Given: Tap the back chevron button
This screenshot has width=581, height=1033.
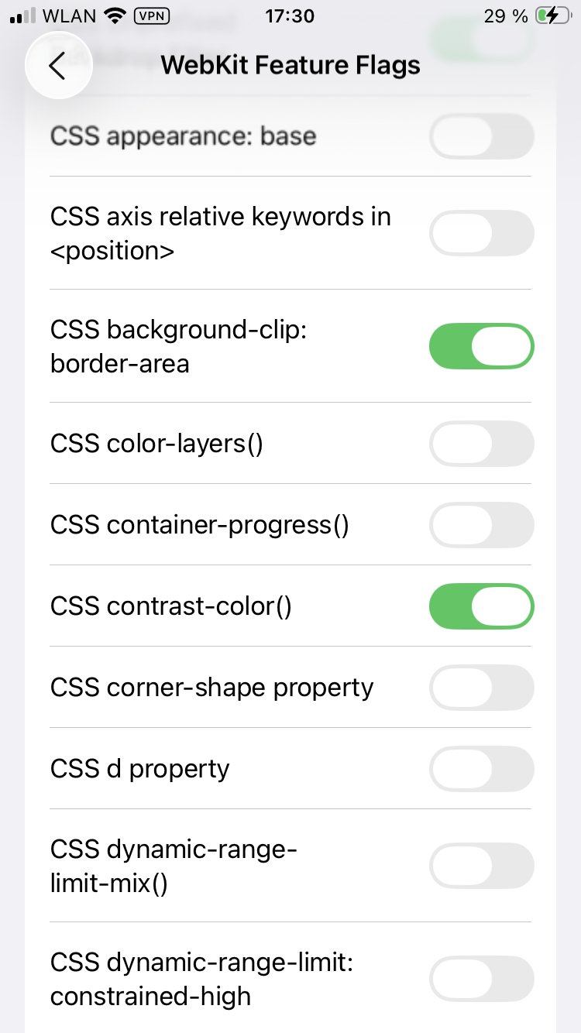Looking at the screenshot, I should [x=58, y=66].
